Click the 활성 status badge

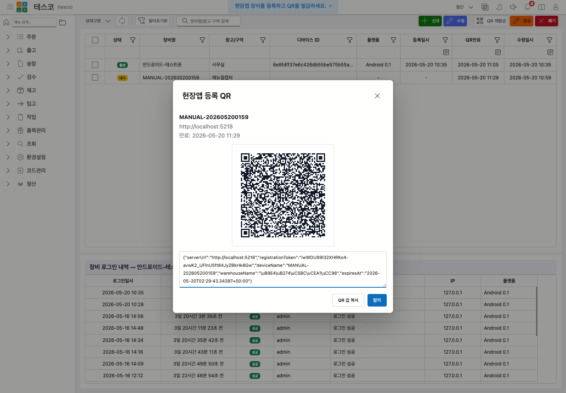click(x=122, y=65)
